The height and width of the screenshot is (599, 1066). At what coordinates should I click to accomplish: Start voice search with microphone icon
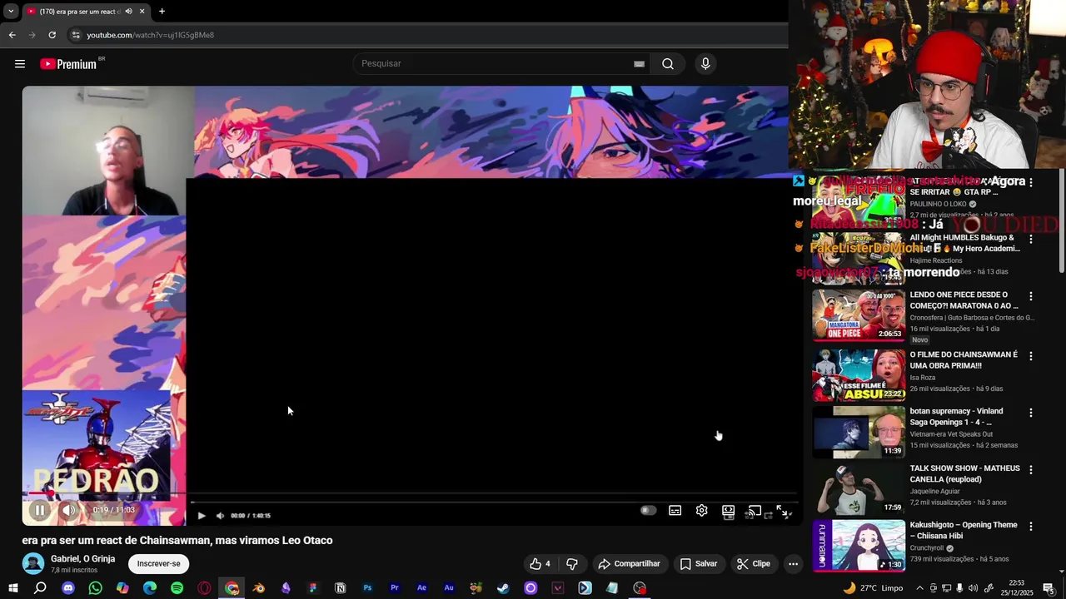click(x=705, y=64)
